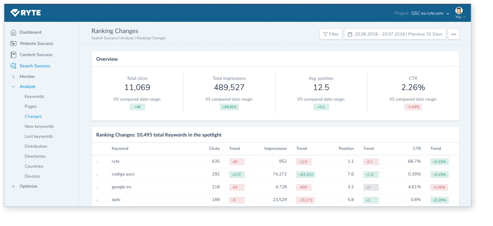The image size is (493, 226).
Task: Click the 489,527 total impressions value
Action: point(229,88)
